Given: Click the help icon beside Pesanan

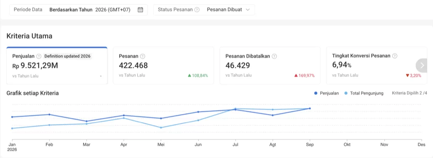Looking at the screenshot, I should 142,56.
